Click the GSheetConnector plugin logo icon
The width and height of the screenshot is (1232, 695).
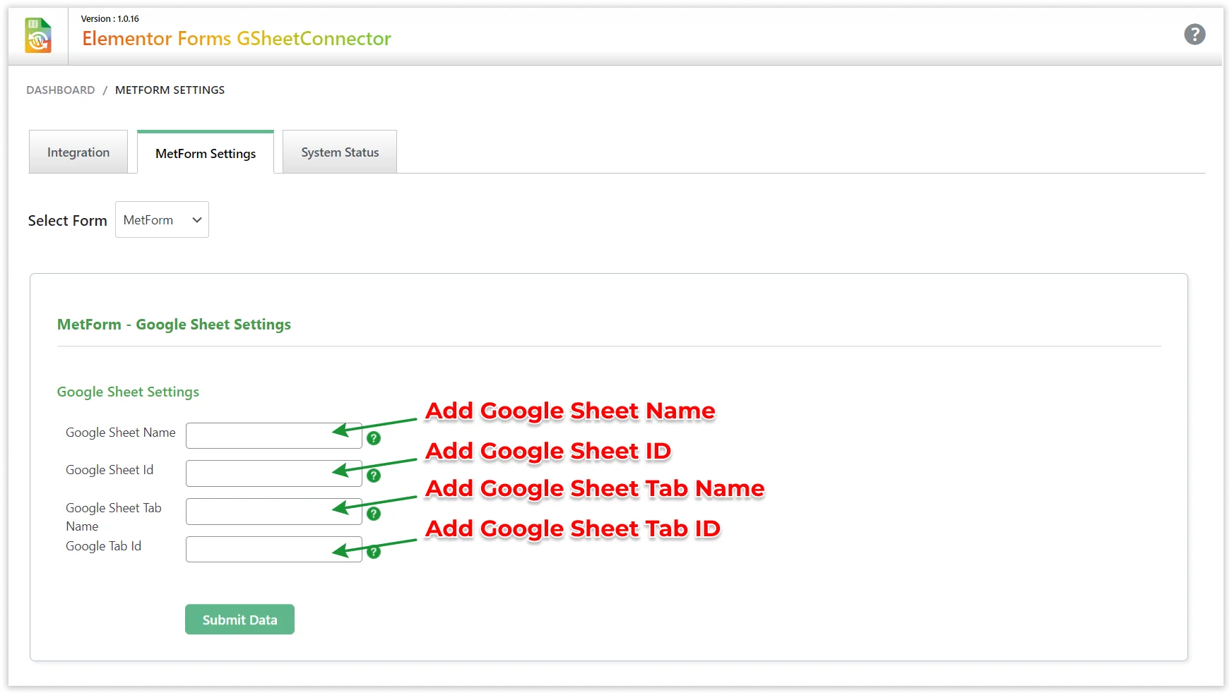pos(38,36)
